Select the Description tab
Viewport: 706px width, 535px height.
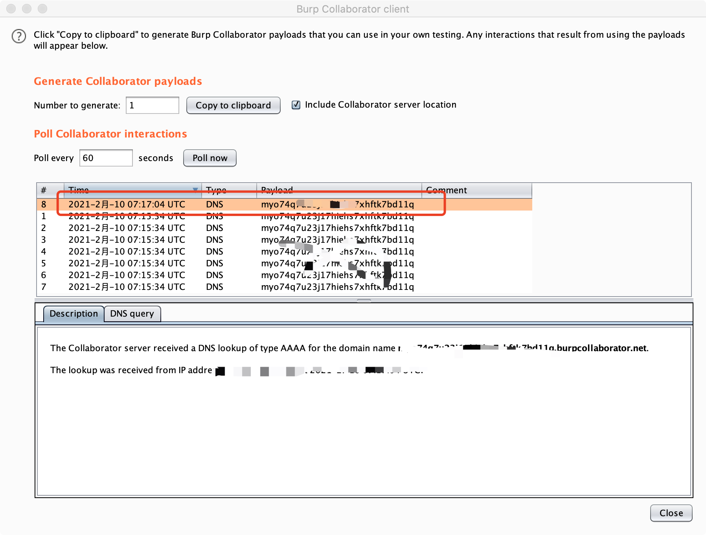[74, 313]
